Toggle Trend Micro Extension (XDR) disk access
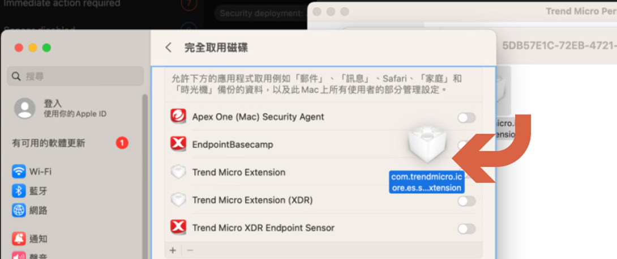This screenshot has height=259, width=617. coord(466,201)
